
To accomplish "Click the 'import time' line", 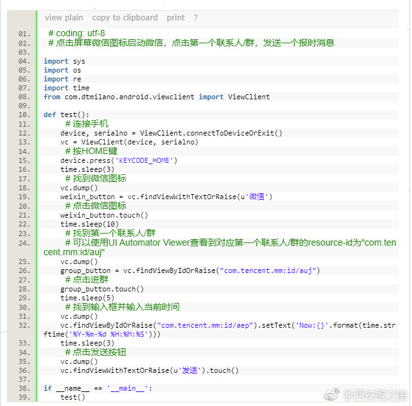I will pos(67,88).
